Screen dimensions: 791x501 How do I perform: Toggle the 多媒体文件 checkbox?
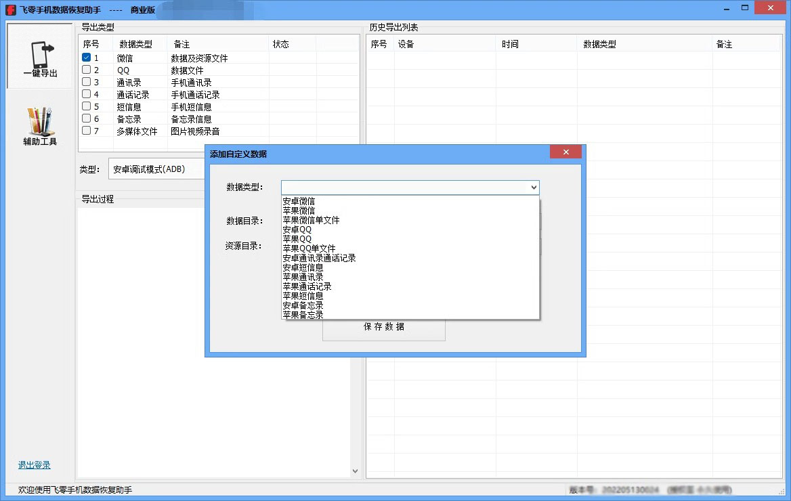(86, 131)
